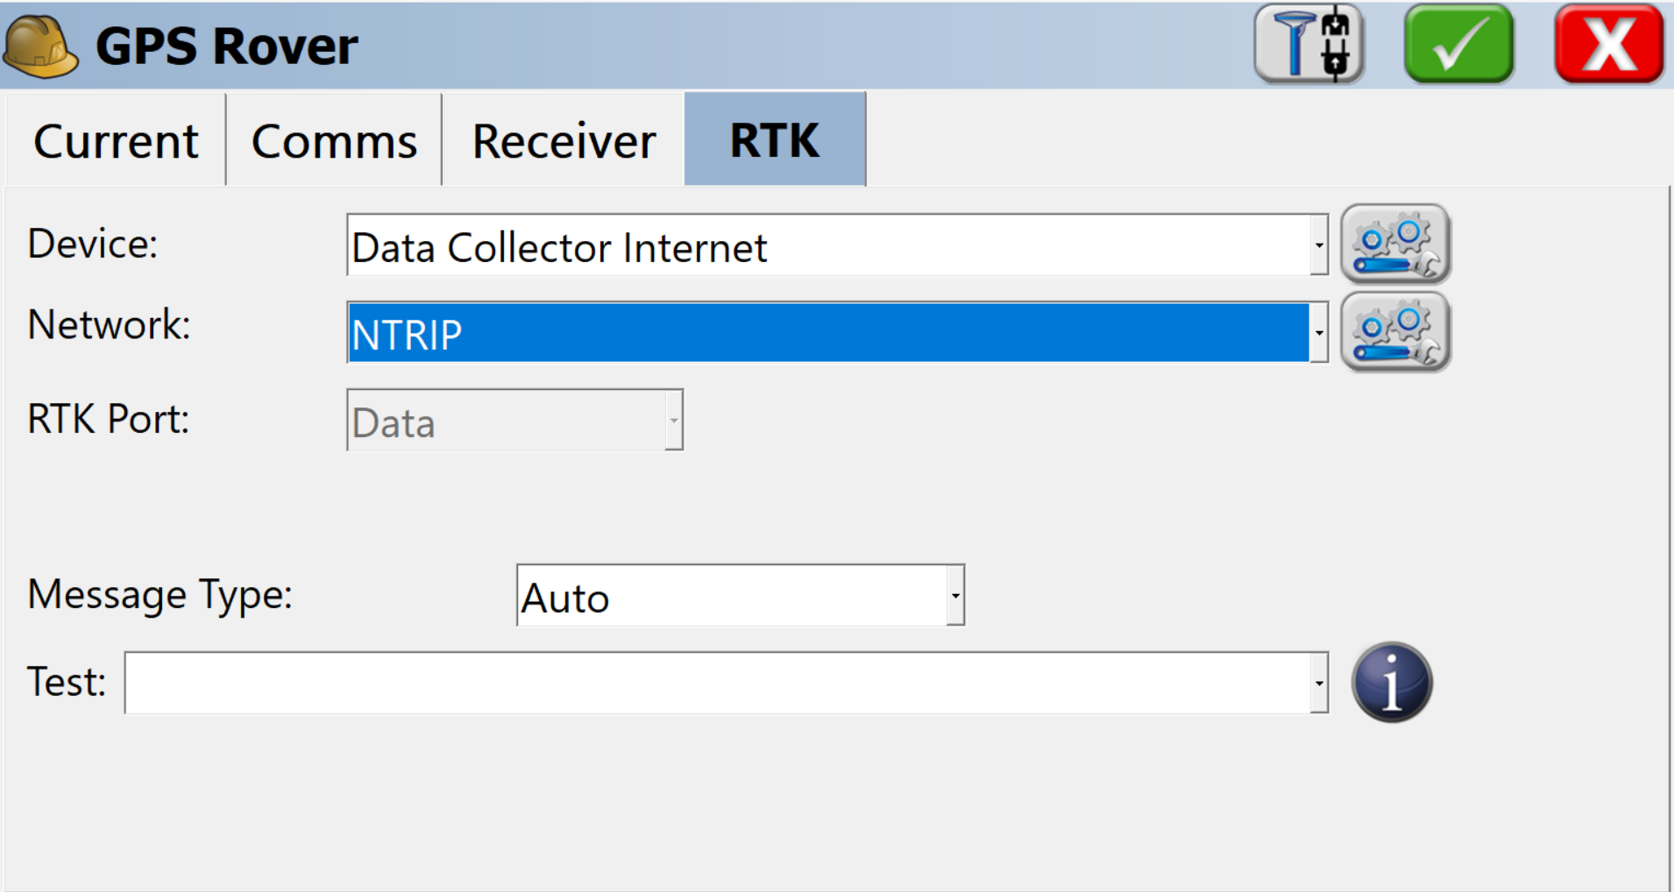Accept settings with the green checkmark
Viewport: 1674px width, 892px height.
pos(1459,44)
